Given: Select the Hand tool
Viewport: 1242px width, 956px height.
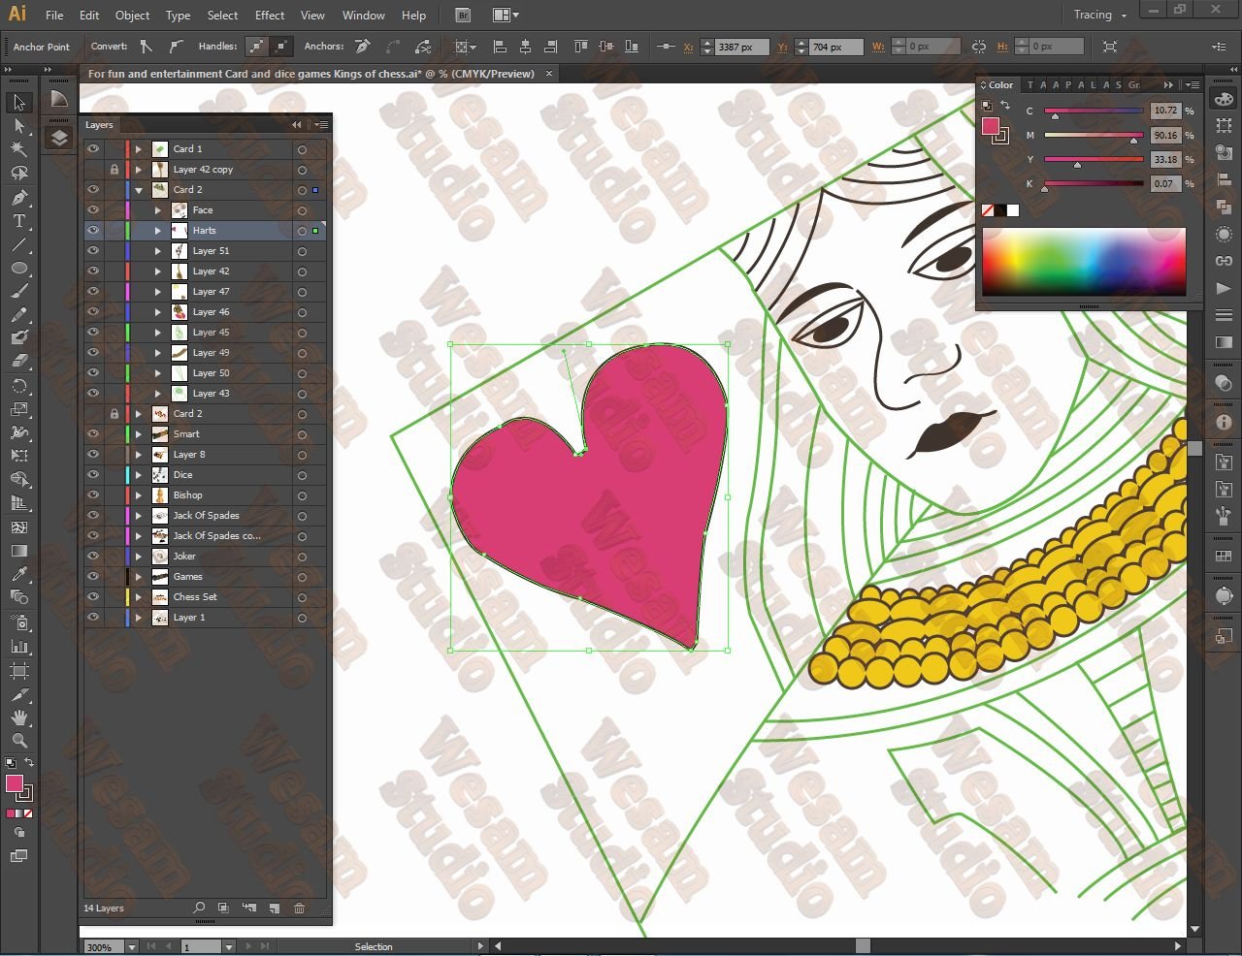Looking at the screenshot, I should pos(19,717).
